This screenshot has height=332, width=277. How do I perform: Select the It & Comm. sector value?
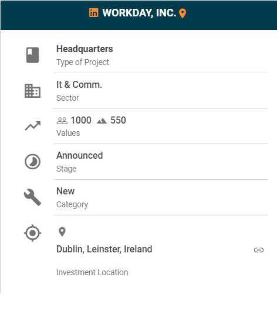(79, 84)
